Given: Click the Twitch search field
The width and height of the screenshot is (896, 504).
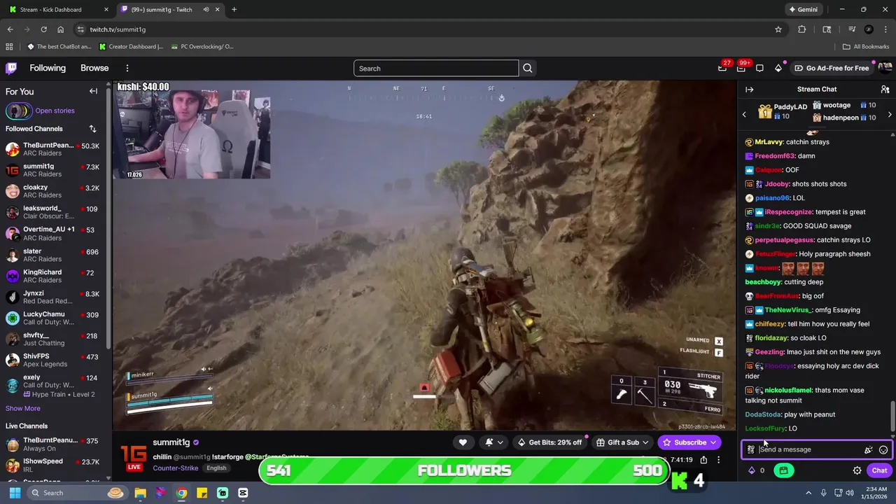Looking at the screenshot, I should [436, 68].
